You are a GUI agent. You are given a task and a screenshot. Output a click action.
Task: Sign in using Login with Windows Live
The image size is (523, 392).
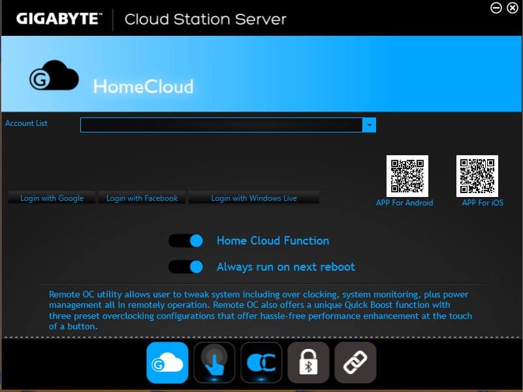254,198
